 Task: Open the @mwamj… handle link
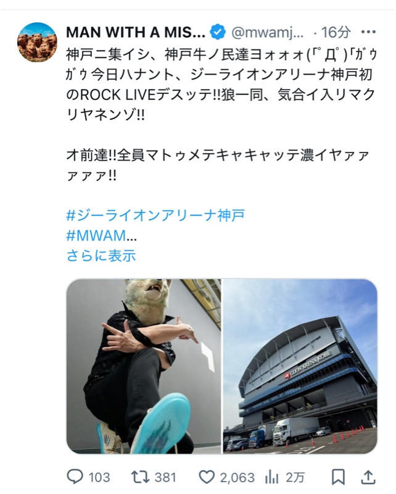click(268, 32)
